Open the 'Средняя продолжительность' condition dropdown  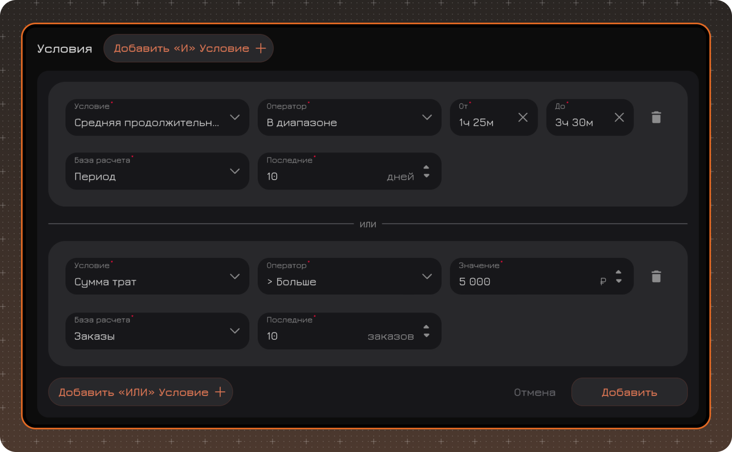pos(157,117)
